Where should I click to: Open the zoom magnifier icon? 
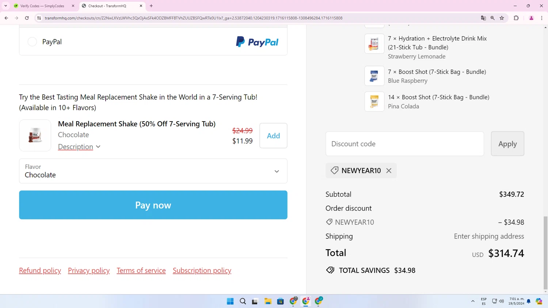pos(492,18)
